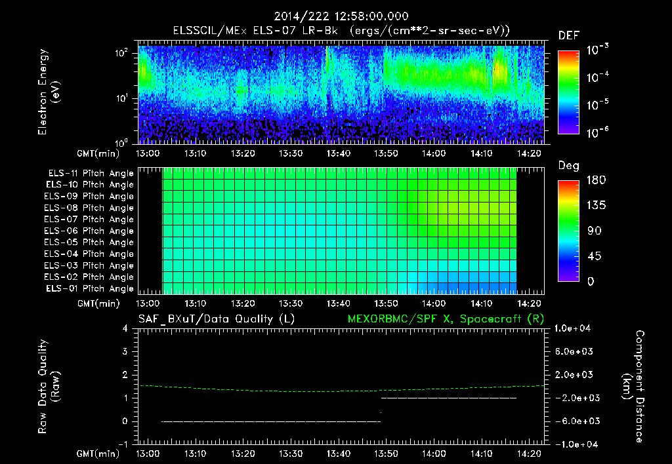Click the 6.0e+03 right axis tick label
The width and height of the screenshot is (672, 464).
[x=575, y=351]
